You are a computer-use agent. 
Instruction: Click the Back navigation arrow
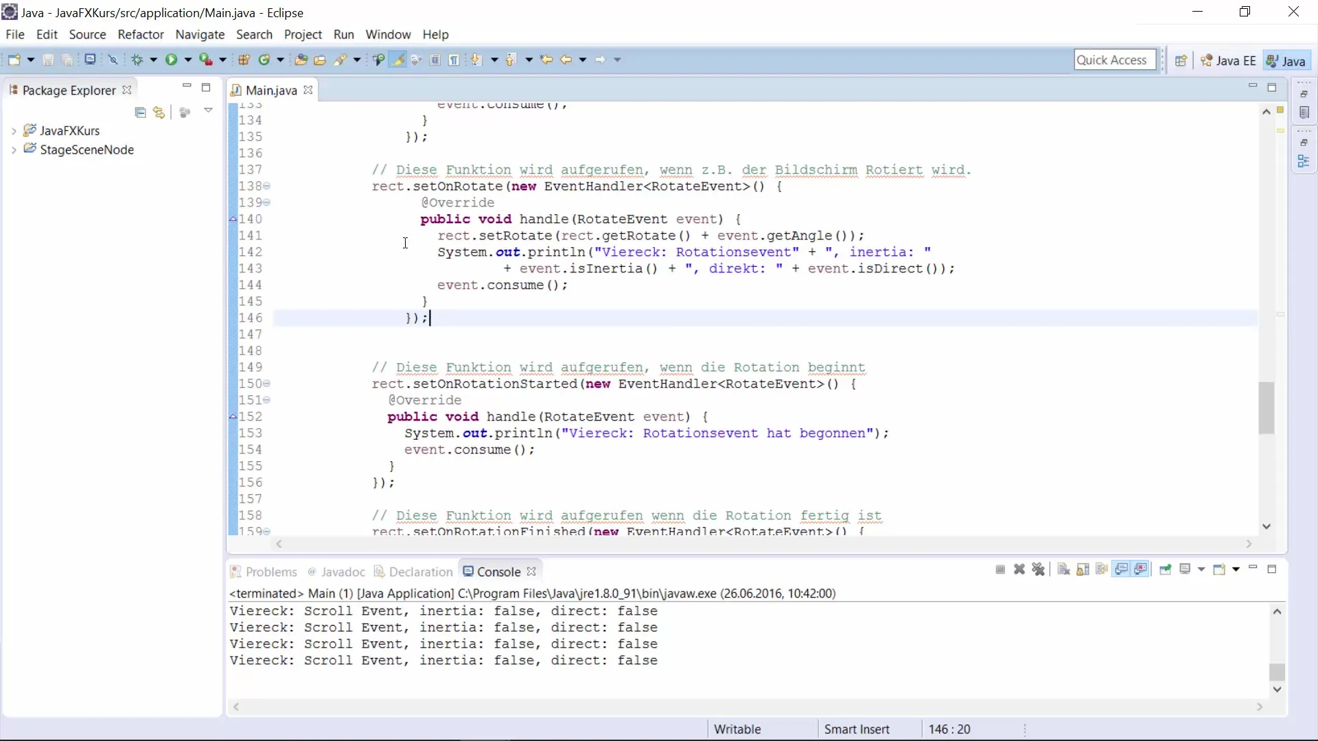(566, 60)
